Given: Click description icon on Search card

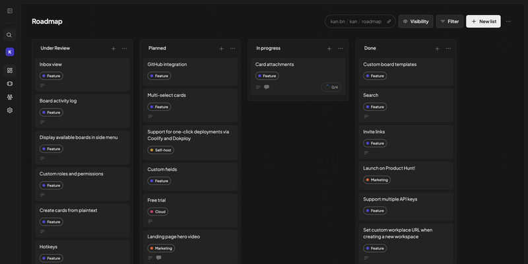Looking at the screenshot, I should [366, 117].
